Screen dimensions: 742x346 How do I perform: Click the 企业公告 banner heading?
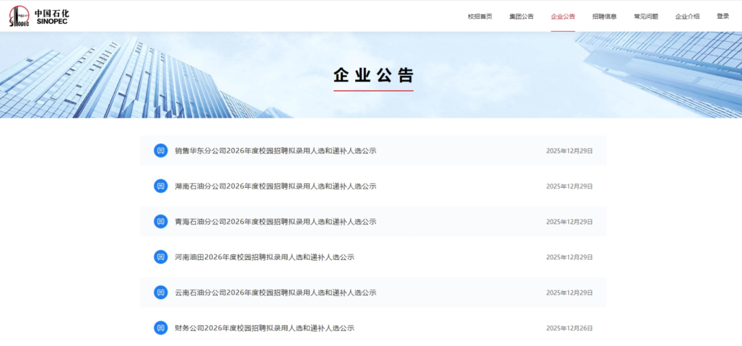(x=373, y=76)
